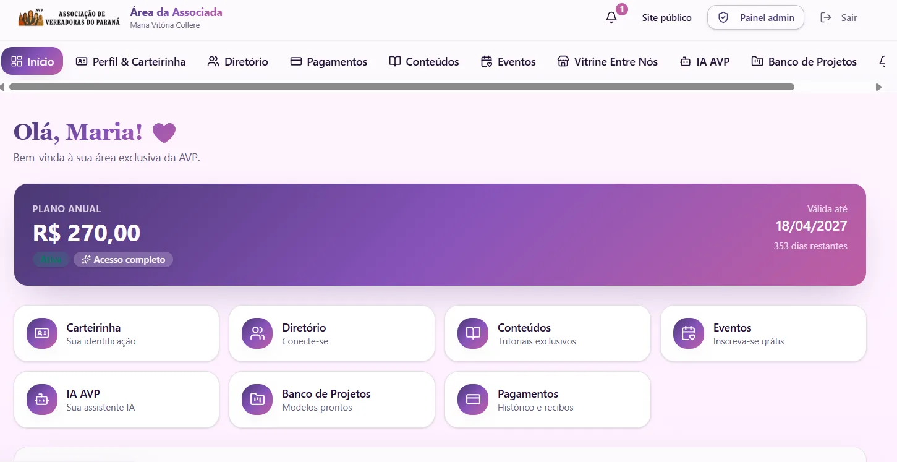Open the Perfil & Carteirinha tab
Viewport: 897px width, 462px height.
click(130, 61)
